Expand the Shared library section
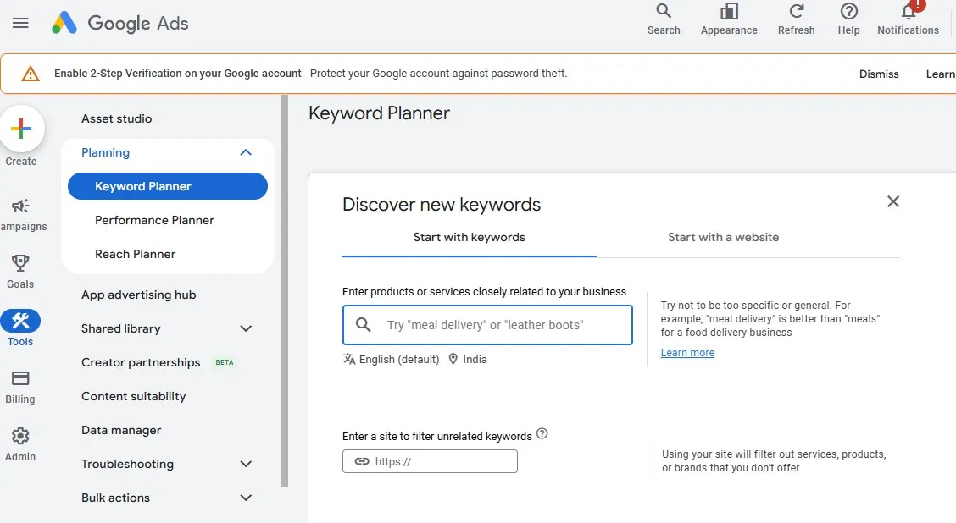This screenshot has height=523, width=956. point(246,328)
